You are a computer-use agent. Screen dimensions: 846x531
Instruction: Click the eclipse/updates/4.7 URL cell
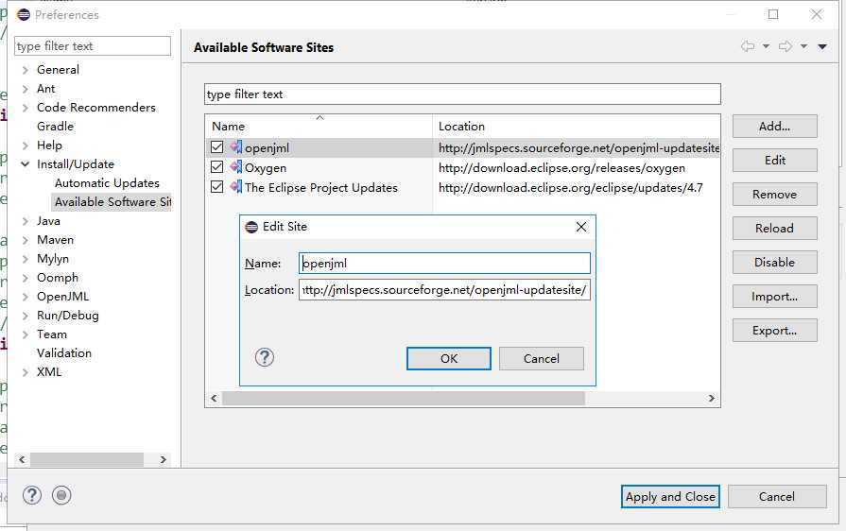570,188
